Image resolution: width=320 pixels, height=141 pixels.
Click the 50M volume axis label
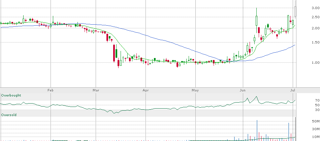point(316,121)
